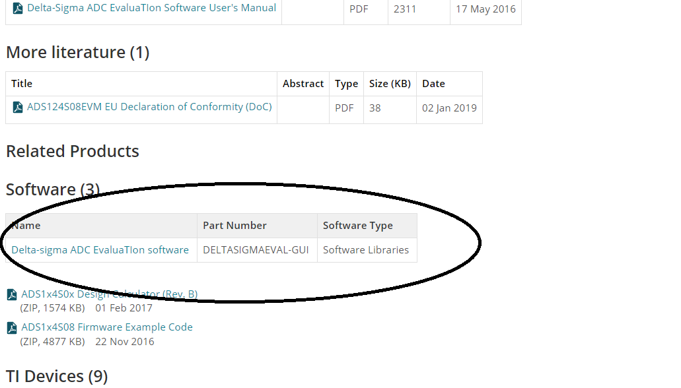Click the Date column header in literature table
681x388 pixels.
click(450, 84)
